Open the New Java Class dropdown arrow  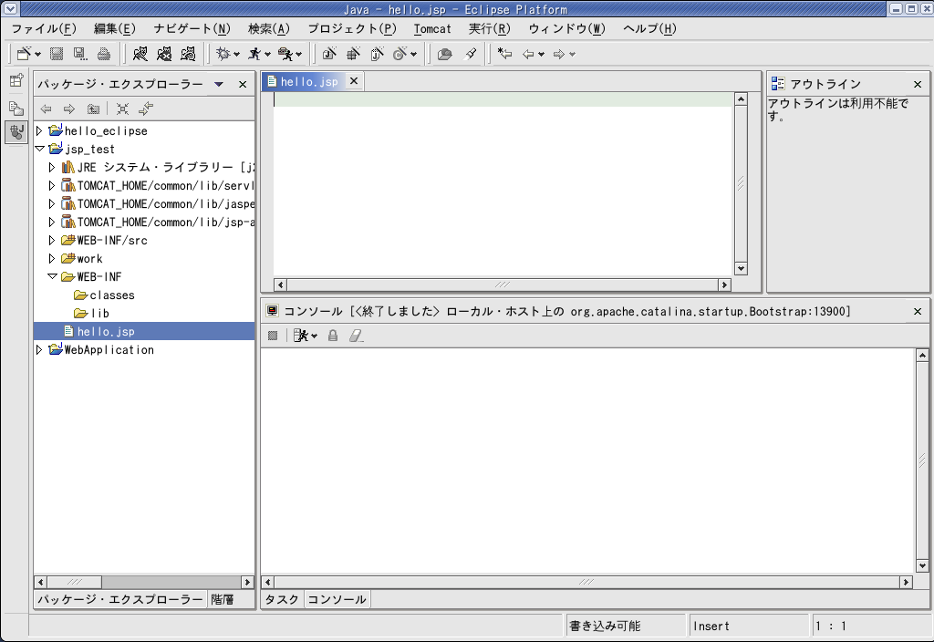[x=413, y=54]
